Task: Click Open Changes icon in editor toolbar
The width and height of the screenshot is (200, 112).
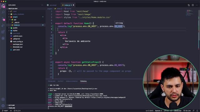Action: [x=189, y=5]
